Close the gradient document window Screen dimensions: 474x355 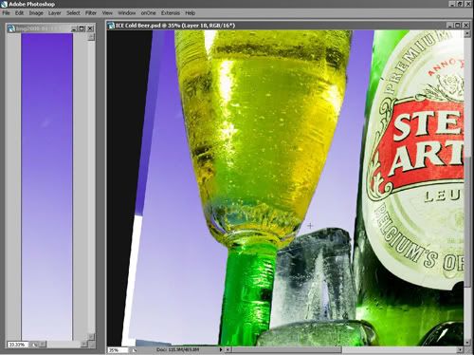90,28
